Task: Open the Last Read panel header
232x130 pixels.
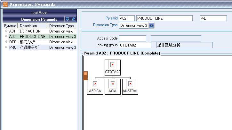Action: pos(39,13)
